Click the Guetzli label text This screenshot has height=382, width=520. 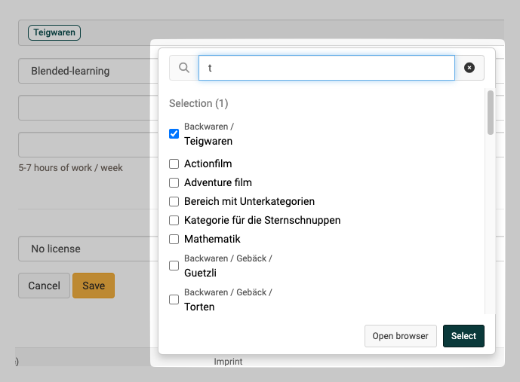[x=200, y=273]
